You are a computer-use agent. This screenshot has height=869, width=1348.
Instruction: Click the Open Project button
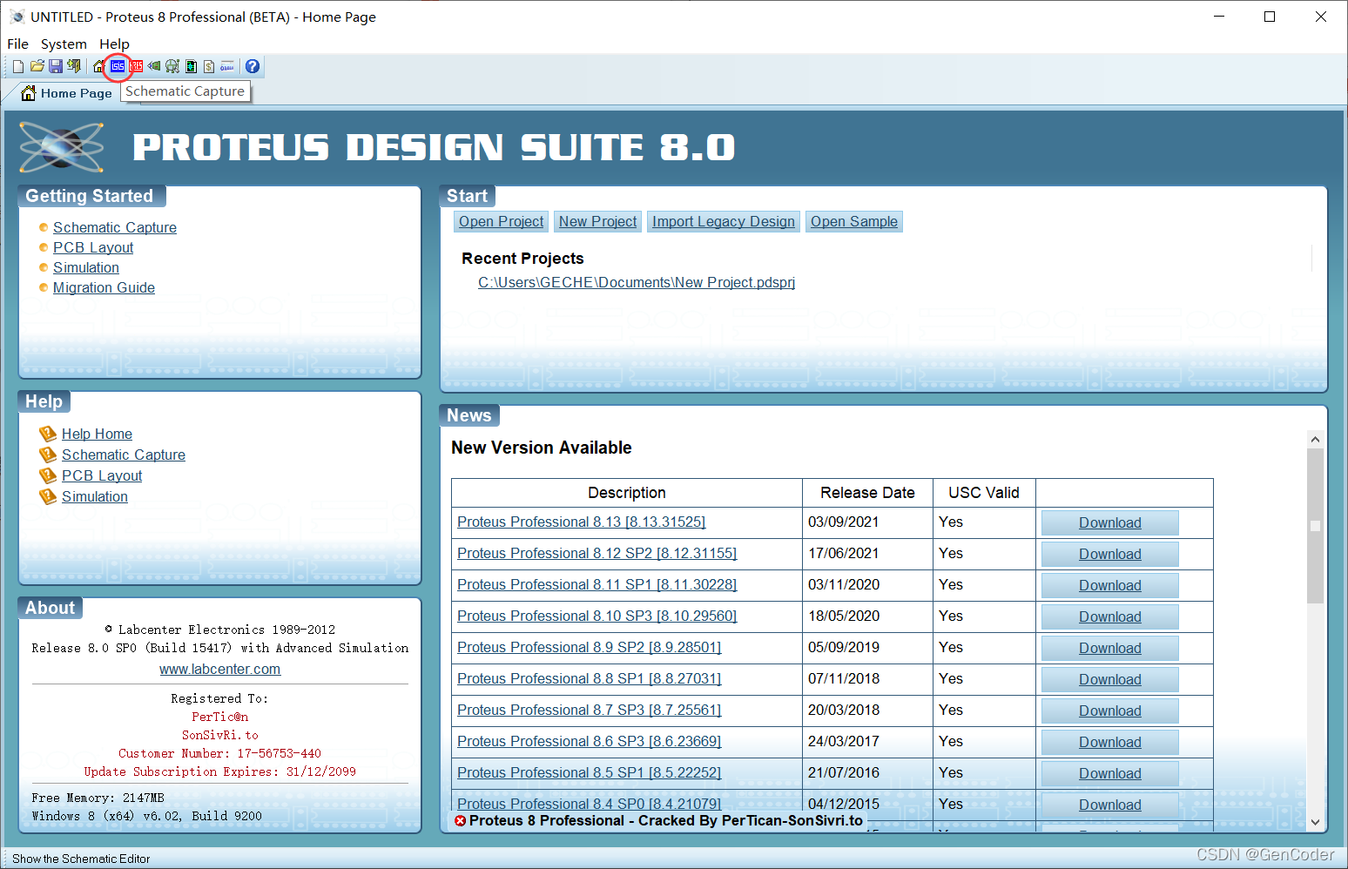tap(502, 221)
